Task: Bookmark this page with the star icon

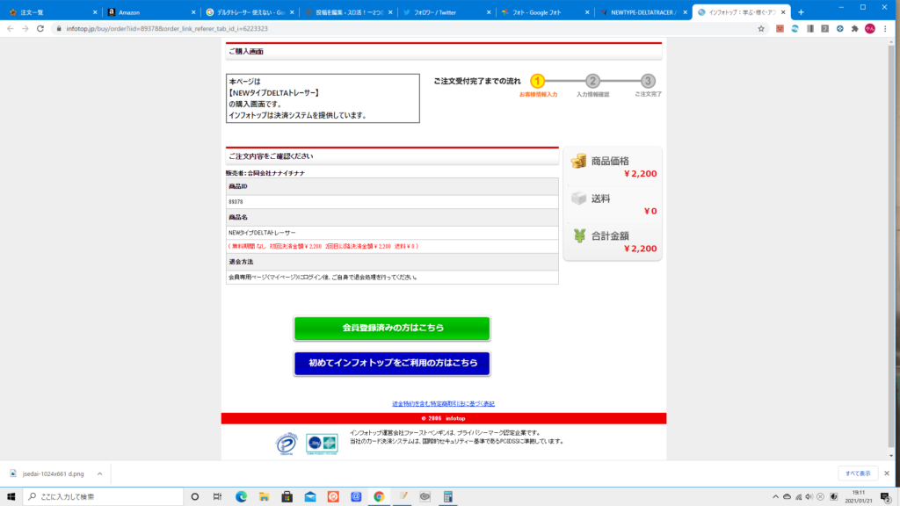Action: 761,29
